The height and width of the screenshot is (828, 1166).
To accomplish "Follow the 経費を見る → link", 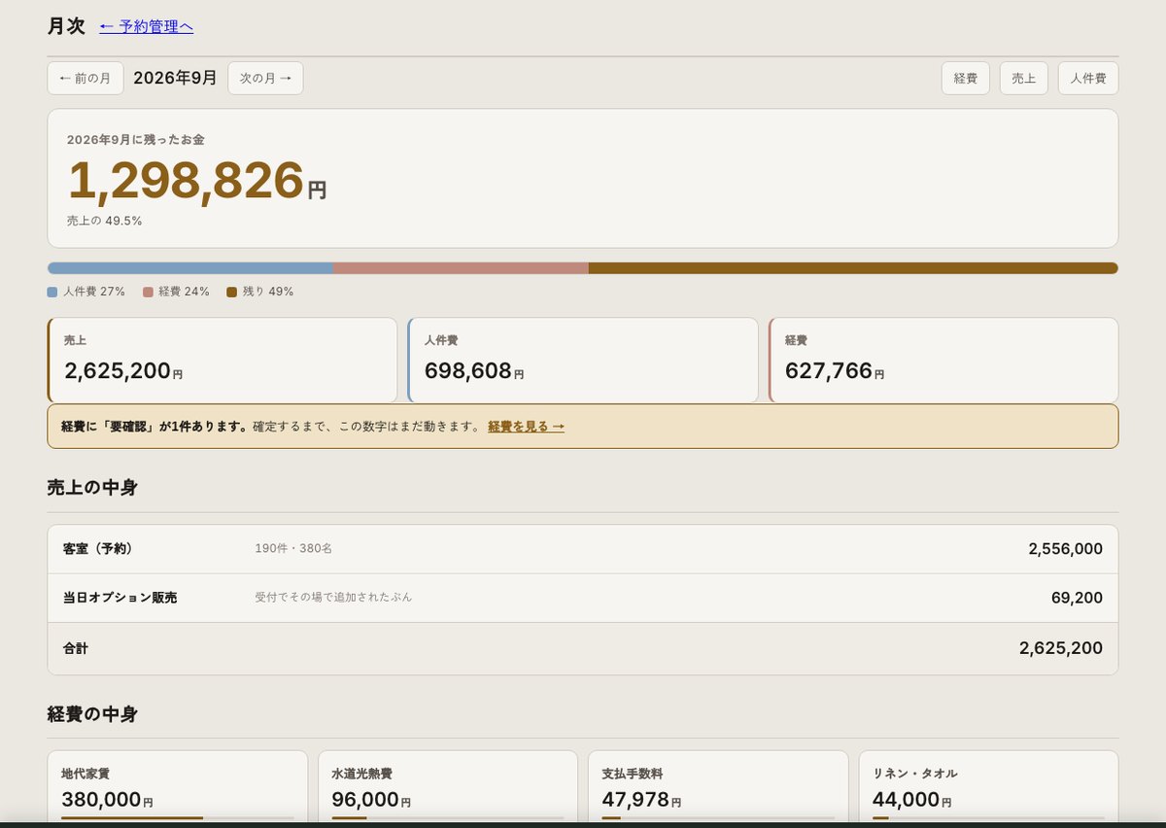I will (526, 427).
